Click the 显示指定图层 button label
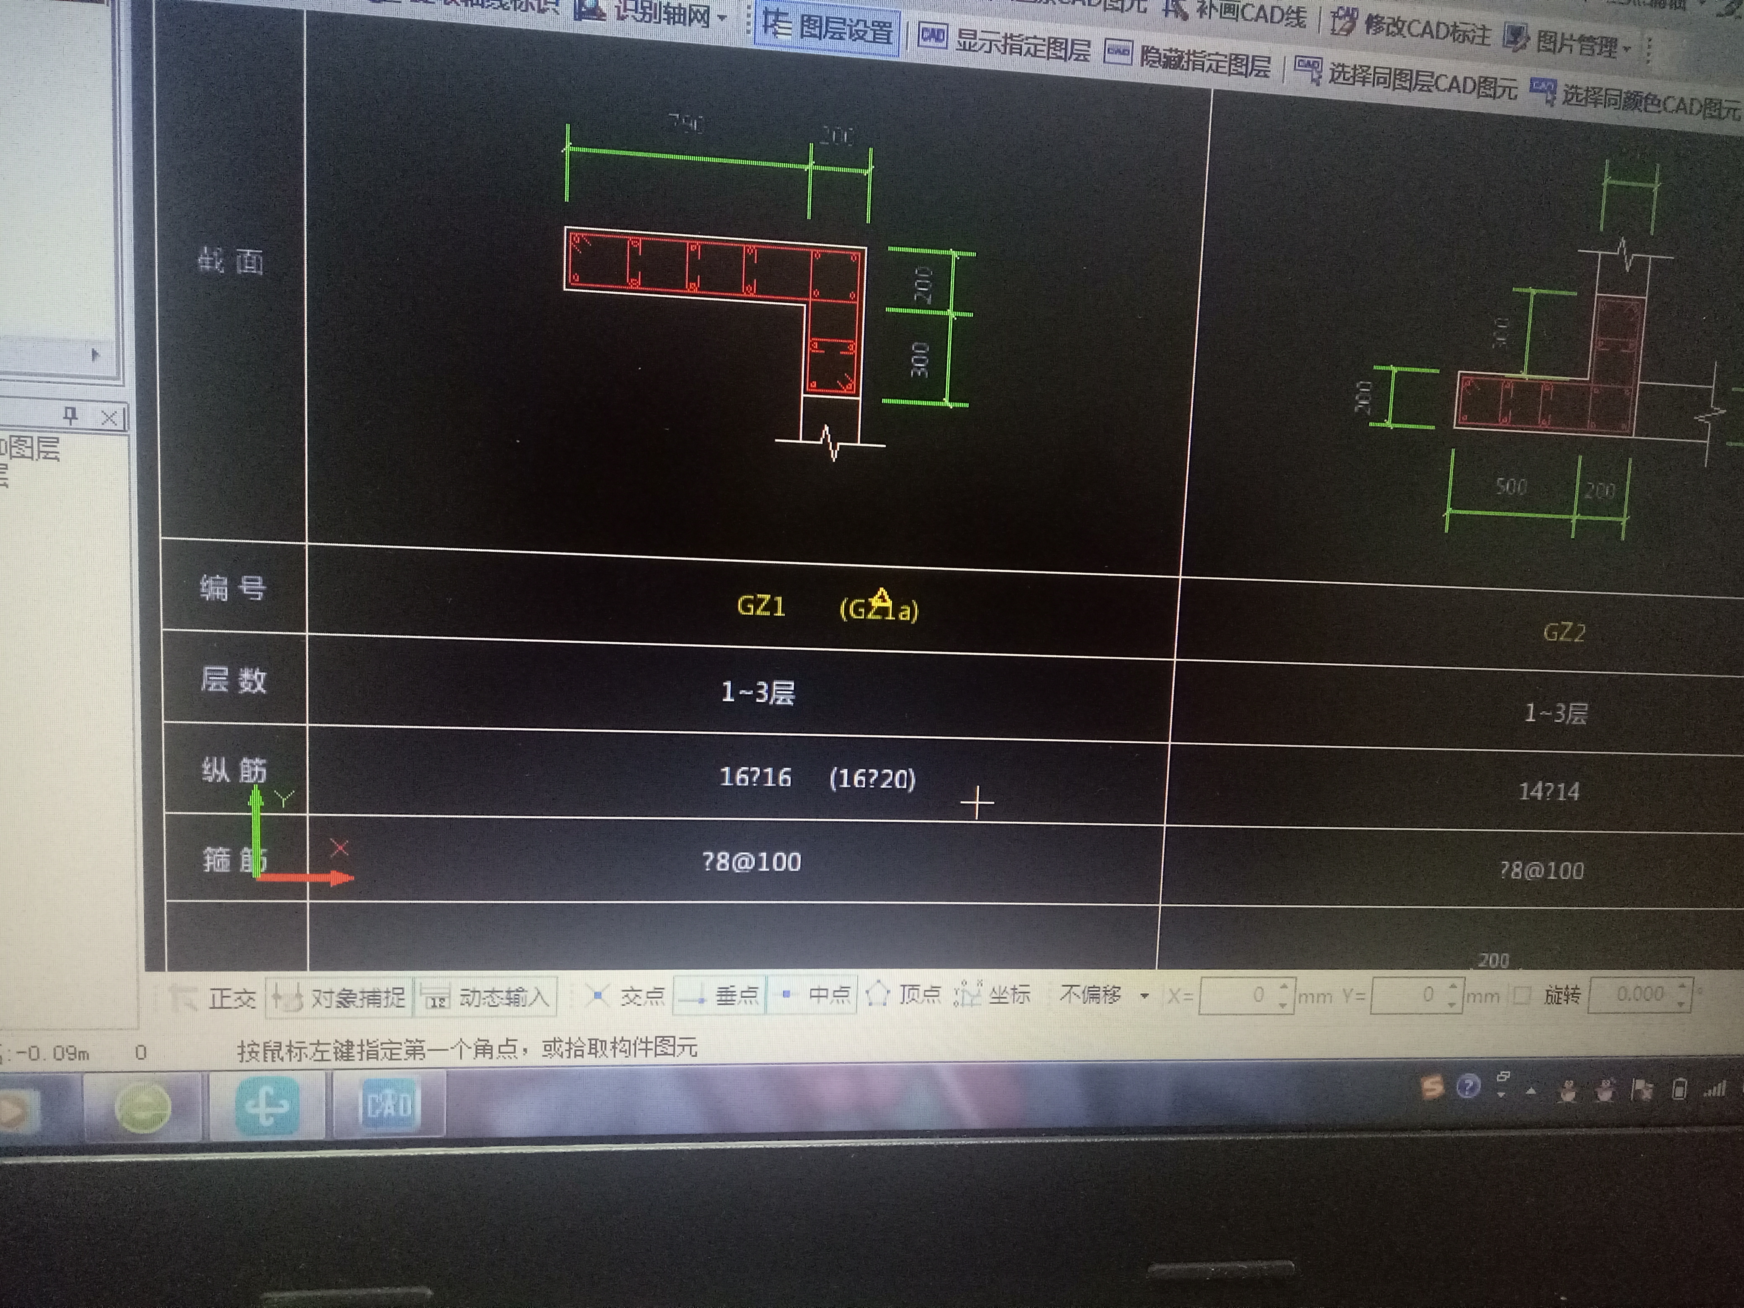1744x1308 pixels. coord(1023,45)
